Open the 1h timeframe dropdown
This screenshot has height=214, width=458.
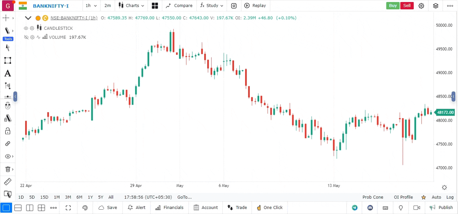coord(91,6)
